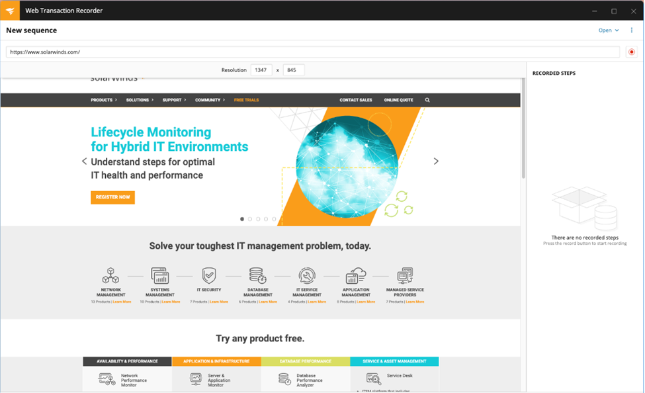Viewport: 645px width, 393px height.
Task: Click the Application Management icon
Action: click(356, 275)
